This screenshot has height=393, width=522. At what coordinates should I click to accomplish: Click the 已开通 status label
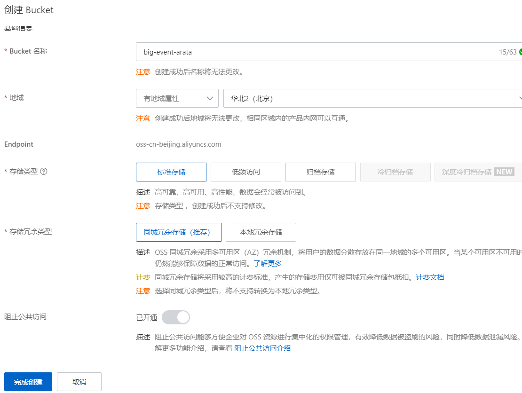(146, 317)
